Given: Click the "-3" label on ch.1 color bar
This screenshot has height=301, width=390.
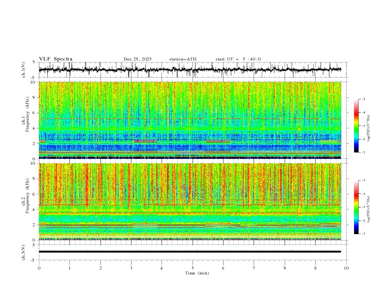Looking at the screenshot, I should (x=363, y=99).
